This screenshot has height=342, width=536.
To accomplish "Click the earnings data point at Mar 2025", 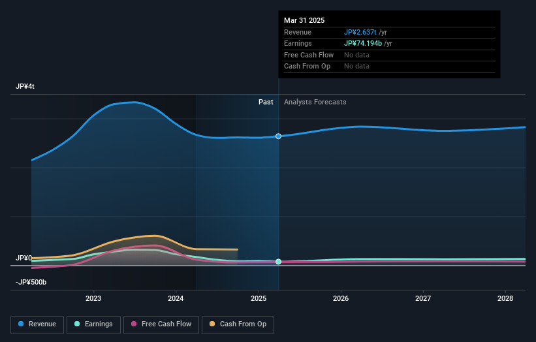I will tap(278, 262).
